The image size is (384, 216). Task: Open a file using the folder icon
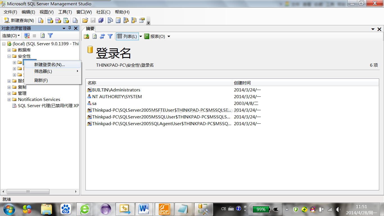(x=85, y=20)
